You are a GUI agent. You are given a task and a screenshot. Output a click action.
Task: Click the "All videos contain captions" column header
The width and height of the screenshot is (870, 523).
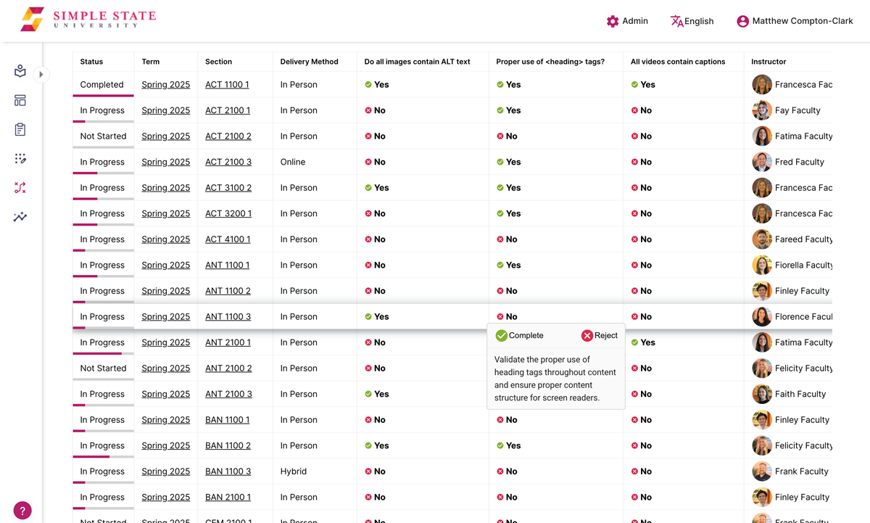pos(678,62)
